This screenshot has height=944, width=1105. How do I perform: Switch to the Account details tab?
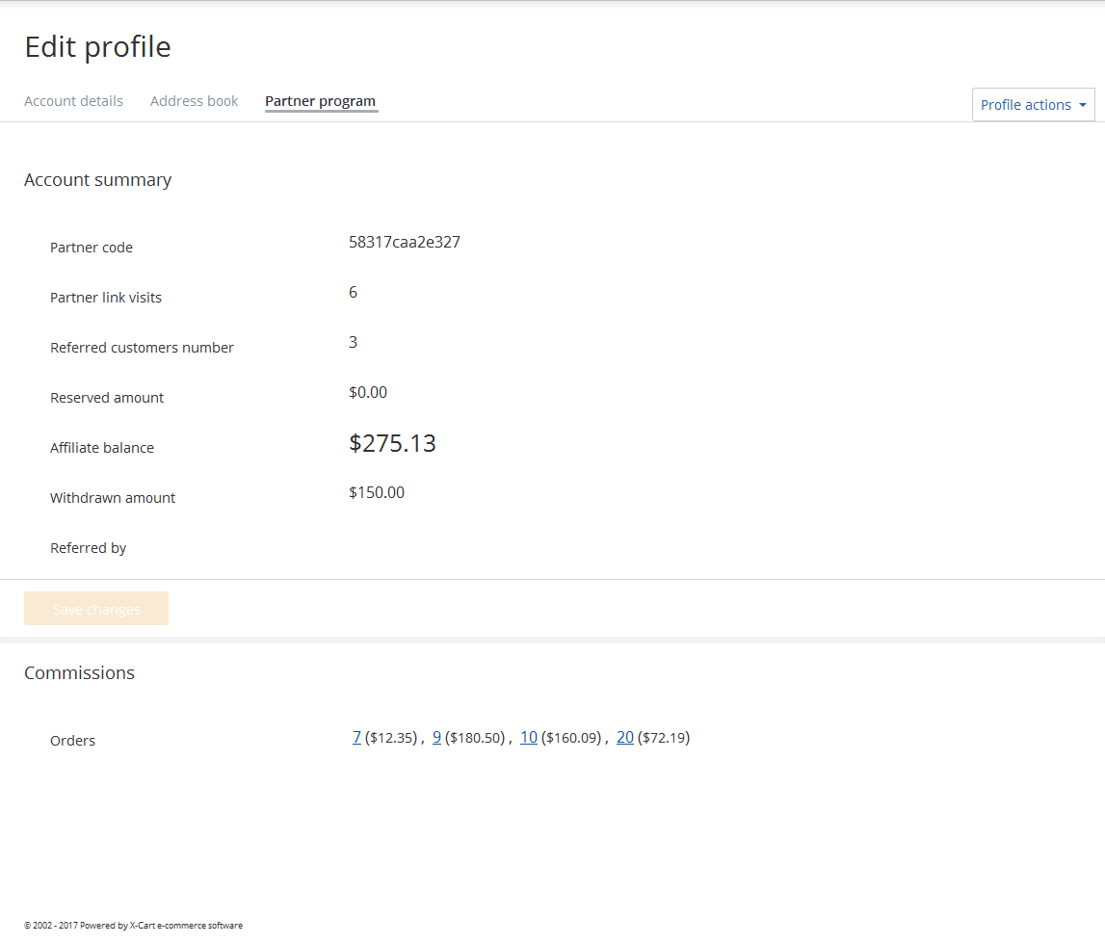point(73,101)
